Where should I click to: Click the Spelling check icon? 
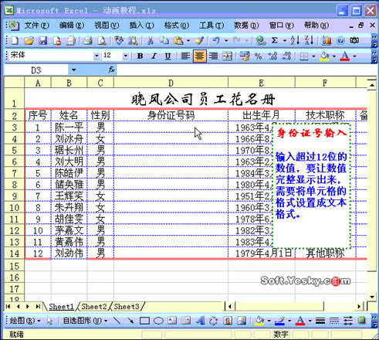119,40
